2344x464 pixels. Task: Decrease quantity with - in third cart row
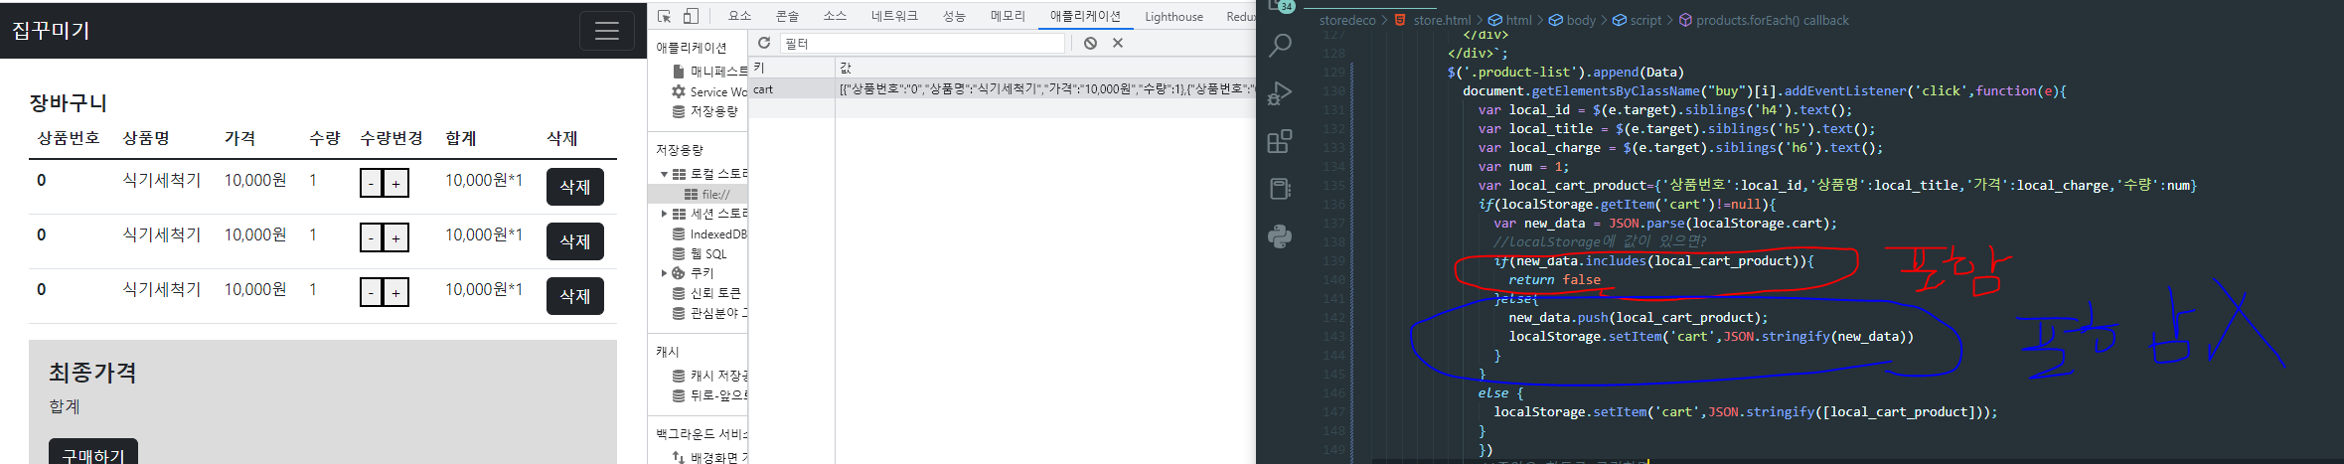click(372, 292)
